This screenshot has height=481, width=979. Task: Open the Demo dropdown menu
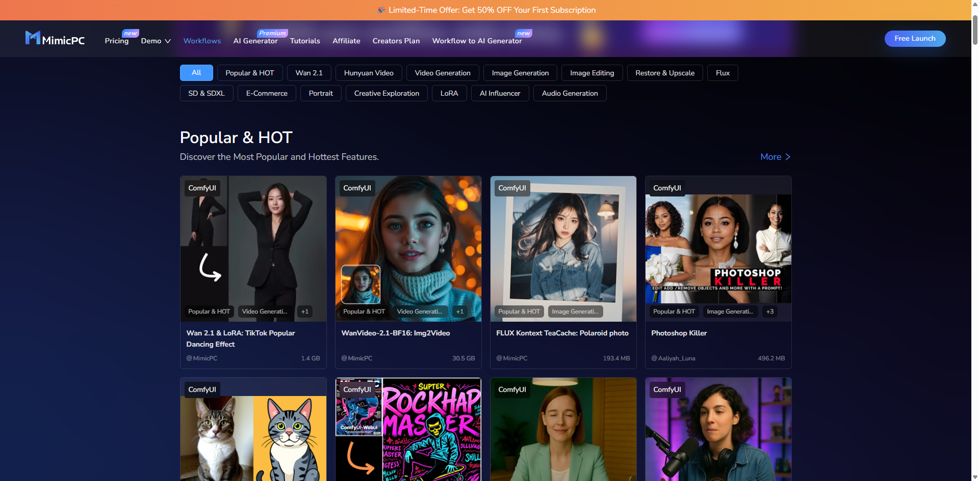coord(156,41)
